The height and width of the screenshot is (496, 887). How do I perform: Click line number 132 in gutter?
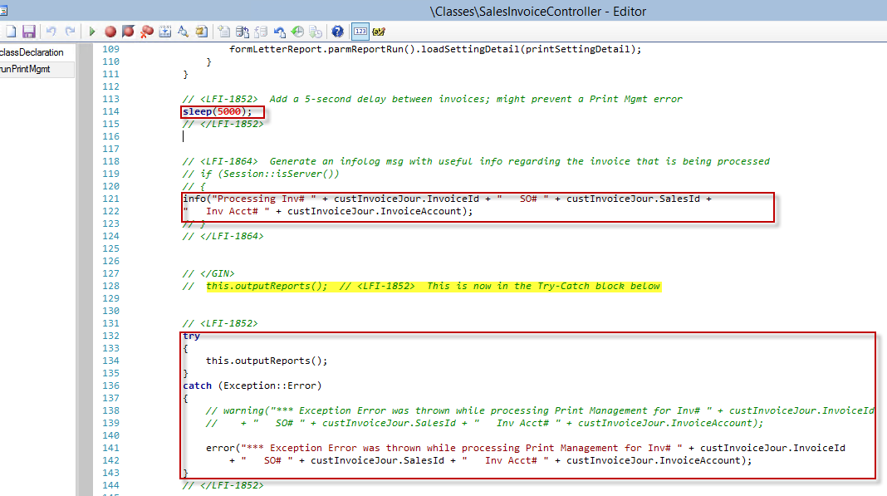click(111, 336)
